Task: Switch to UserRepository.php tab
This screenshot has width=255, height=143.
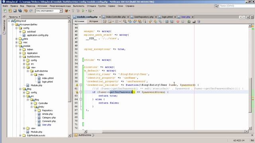Action: (x=143, y=17)
